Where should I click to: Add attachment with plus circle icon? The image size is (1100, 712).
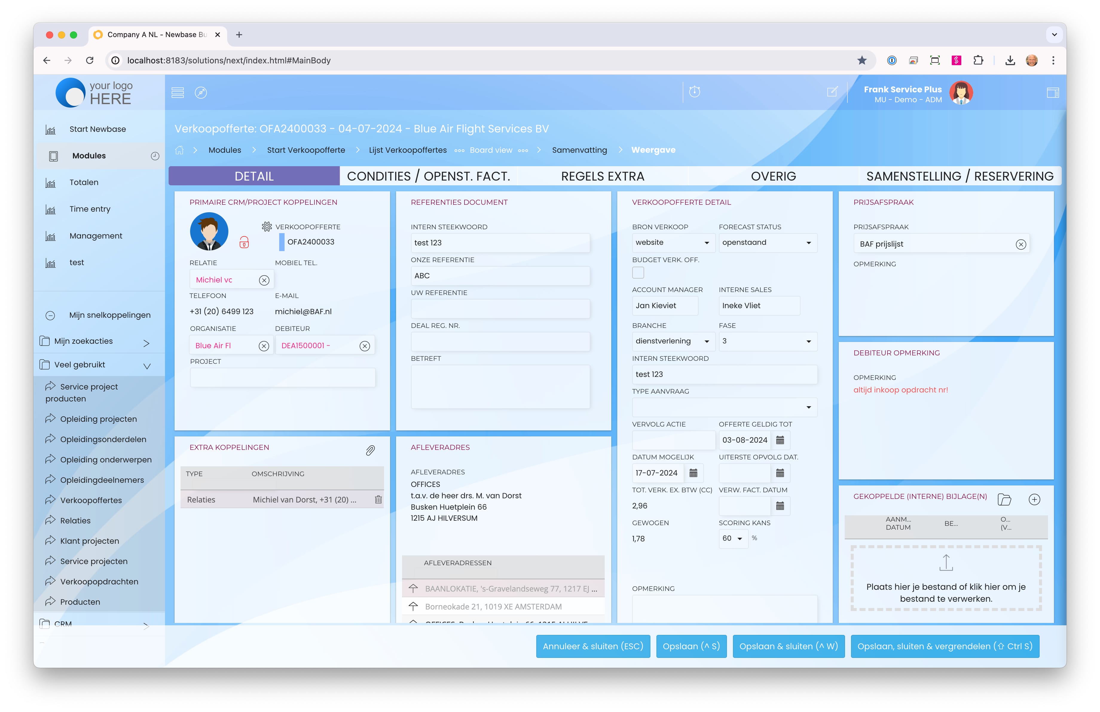1034,499
